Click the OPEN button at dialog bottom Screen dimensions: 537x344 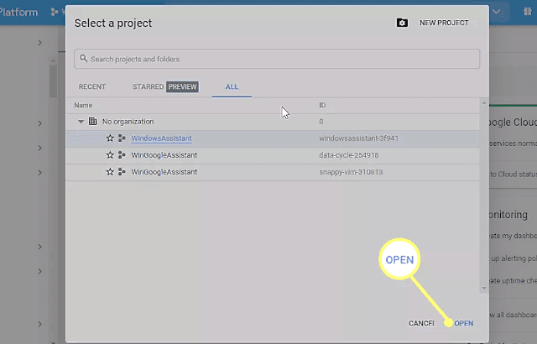click(x=464, y=323)
